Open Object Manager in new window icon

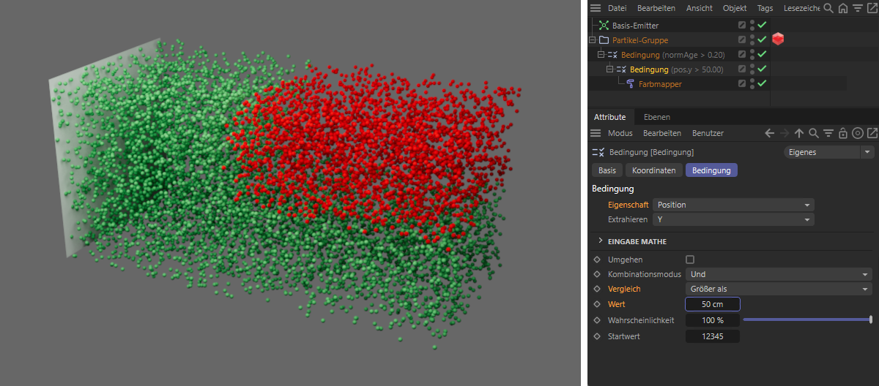[872, 8]
